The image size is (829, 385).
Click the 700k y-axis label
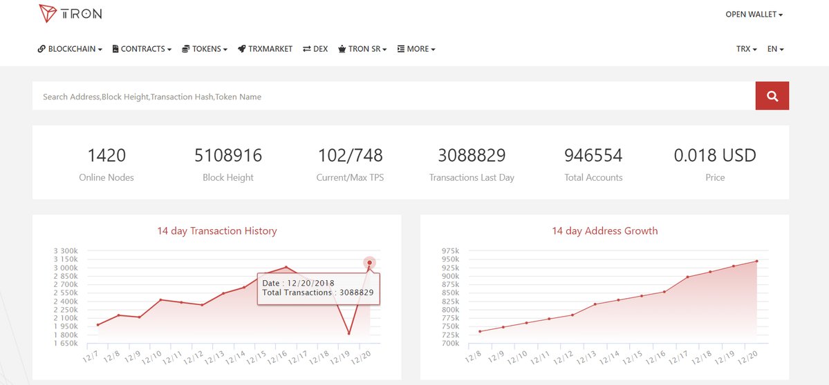[x=450, y=344]
